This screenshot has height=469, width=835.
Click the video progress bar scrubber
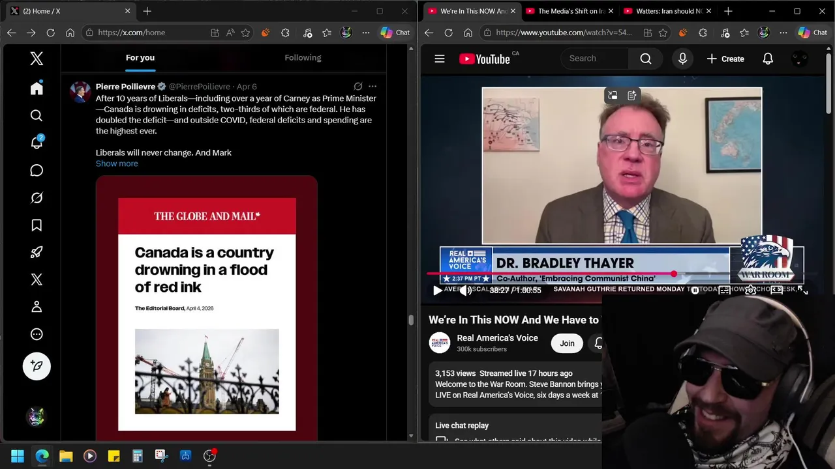[673, 274]
